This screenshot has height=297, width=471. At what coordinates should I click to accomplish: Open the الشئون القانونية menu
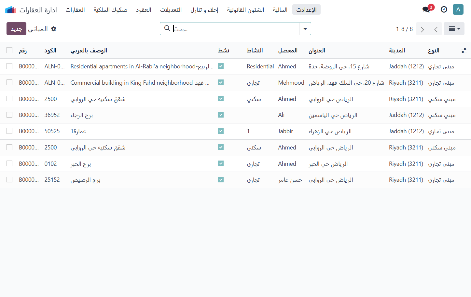pos(246,10)
